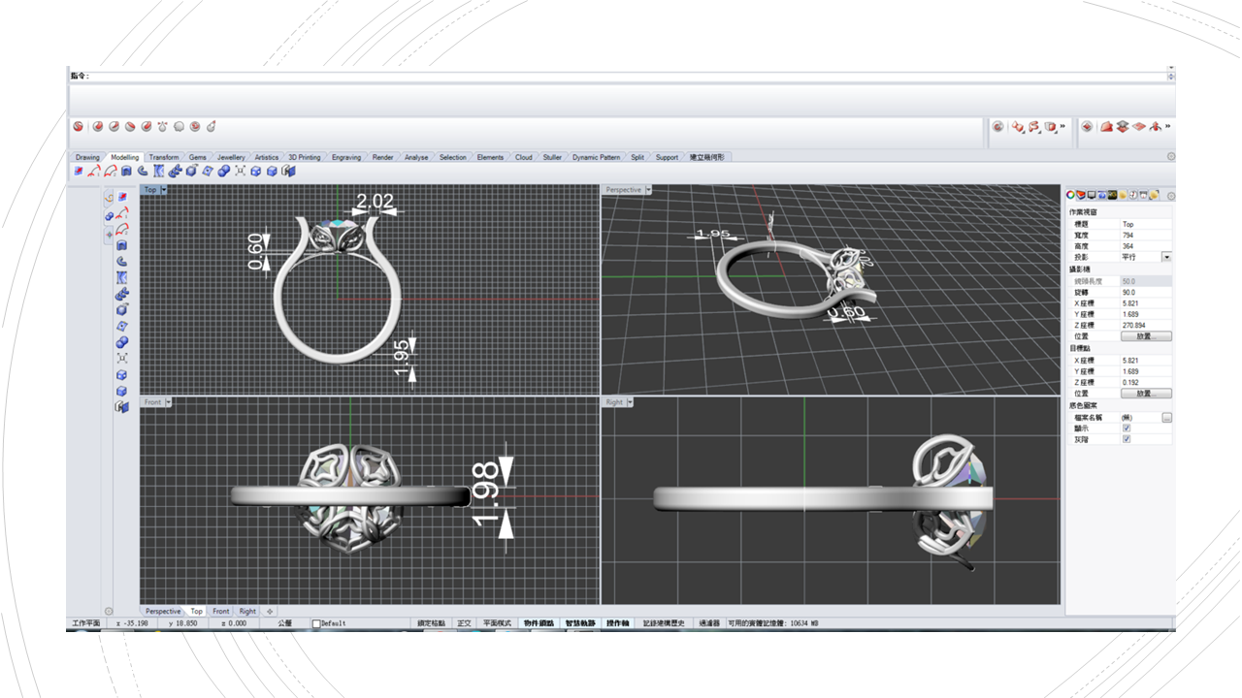Image resolution: width=1242 pixels, height=698 pixels.
Task: Toggle the 顯示 checkbox
Action: [1127, 428]
